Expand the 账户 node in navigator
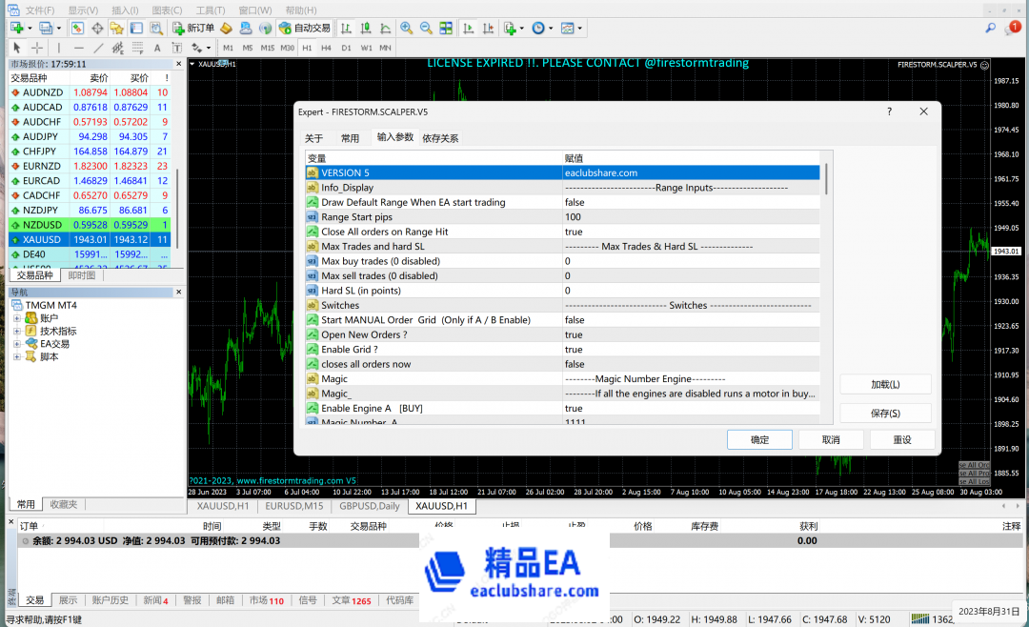This screenshot has height=627, width=1029. [17, 318]
